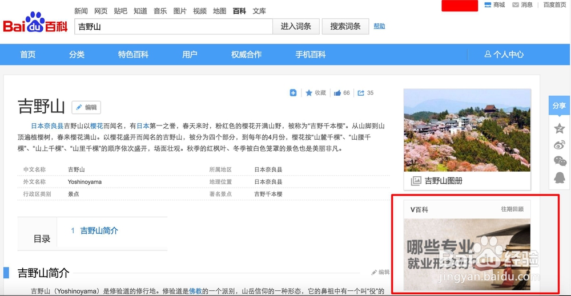Click the star 收藏 favorite icon
The height and width of the screenshot is (296, 571).
coord(315,93)
